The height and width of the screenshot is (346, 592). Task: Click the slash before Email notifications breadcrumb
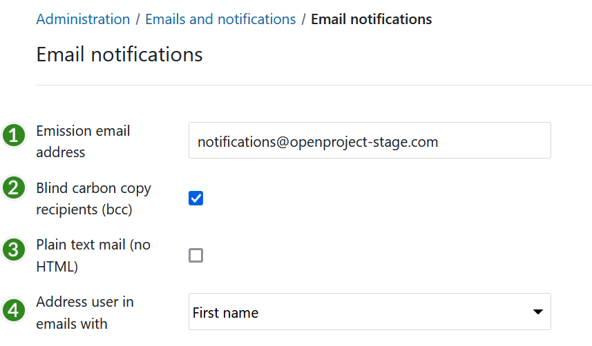pyautogui.click(x=303, y=19)
